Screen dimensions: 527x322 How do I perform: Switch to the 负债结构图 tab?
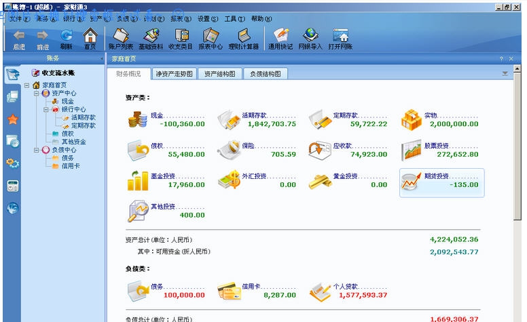click(x=266, y=74)
